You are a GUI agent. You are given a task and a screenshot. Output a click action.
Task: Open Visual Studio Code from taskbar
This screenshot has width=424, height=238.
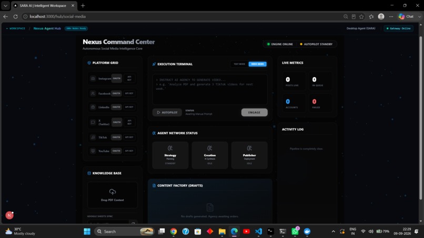(258, 232)
